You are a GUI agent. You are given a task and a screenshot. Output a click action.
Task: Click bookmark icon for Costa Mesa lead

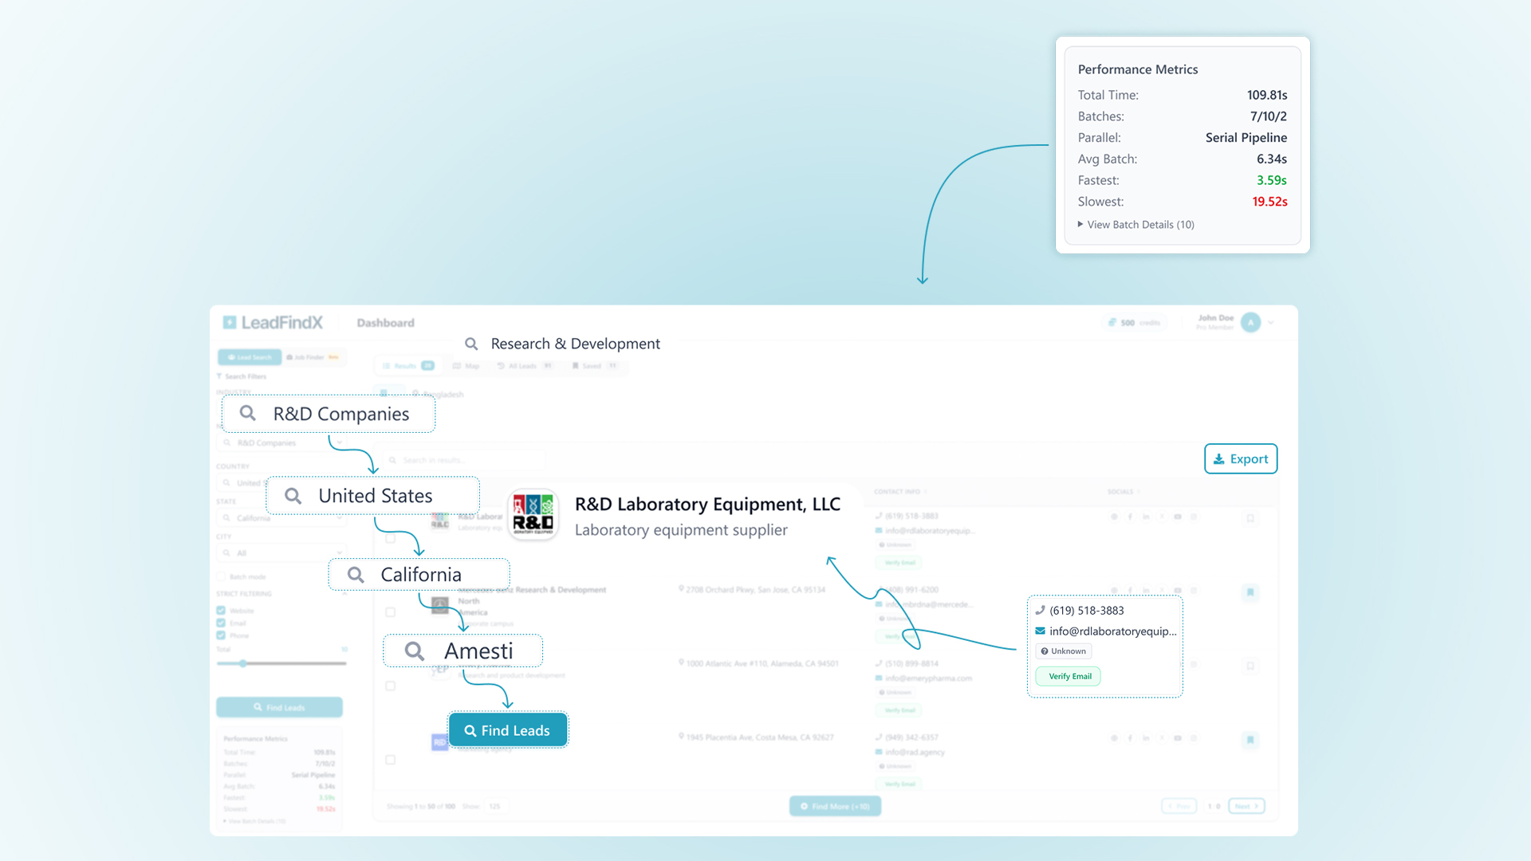tap(1250, 740)
